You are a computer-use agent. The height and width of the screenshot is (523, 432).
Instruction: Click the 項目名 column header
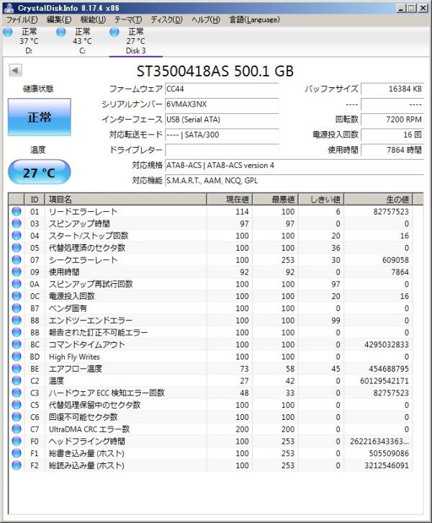pos(126,200)
